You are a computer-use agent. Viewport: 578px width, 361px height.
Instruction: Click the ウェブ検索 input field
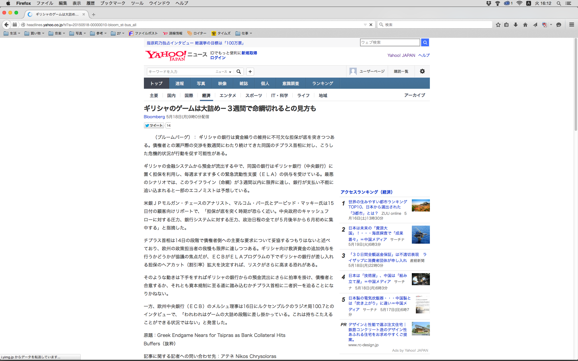click(x=390, y=42)
